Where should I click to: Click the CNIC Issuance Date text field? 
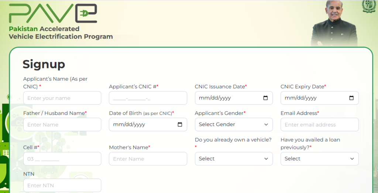(221, 98)
